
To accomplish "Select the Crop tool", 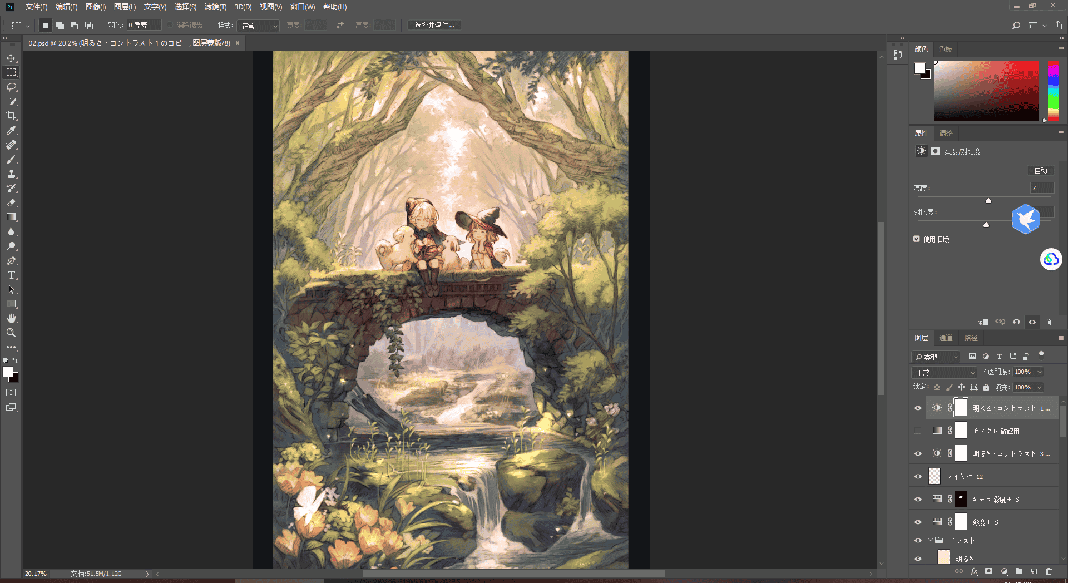I will (x=11, y=116).
